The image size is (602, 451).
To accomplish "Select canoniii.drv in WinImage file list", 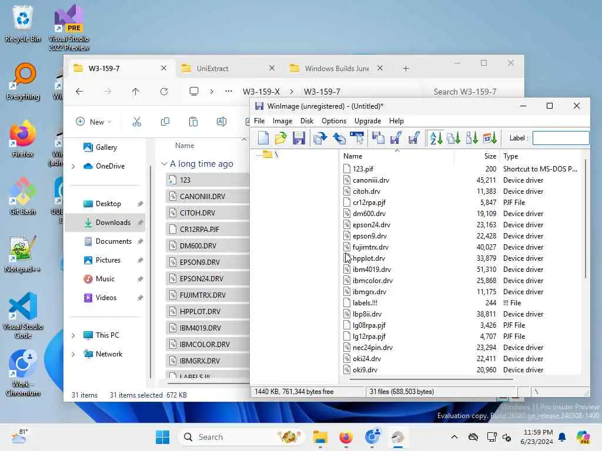I will tap(371, 180).
